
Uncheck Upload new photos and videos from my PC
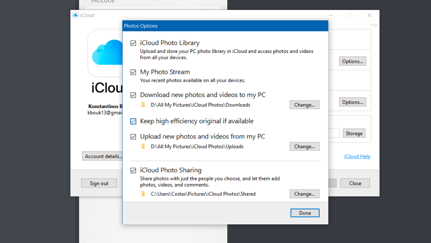(133, 136)
